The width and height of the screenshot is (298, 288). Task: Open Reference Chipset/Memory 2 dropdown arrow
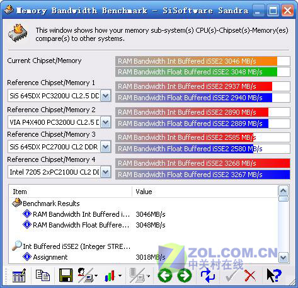(105, 122)
